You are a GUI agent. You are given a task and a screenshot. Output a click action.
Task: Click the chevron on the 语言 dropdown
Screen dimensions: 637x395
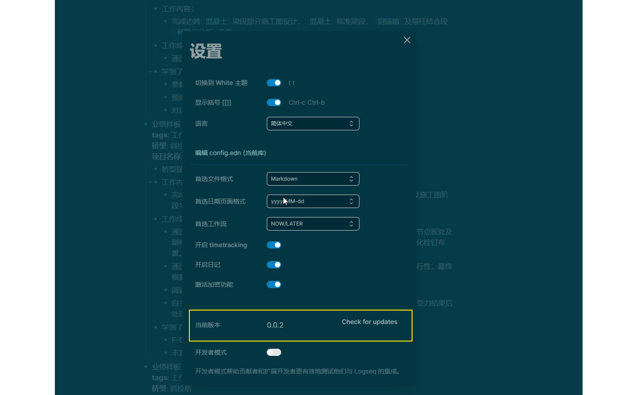351,124
